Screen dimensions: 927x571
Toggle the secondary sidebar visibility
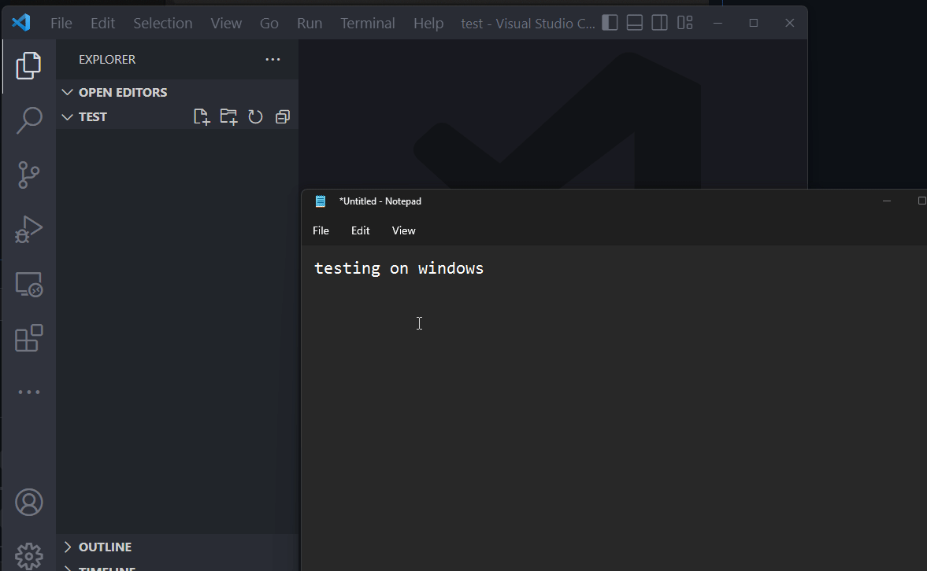click(x=658, y=23)
